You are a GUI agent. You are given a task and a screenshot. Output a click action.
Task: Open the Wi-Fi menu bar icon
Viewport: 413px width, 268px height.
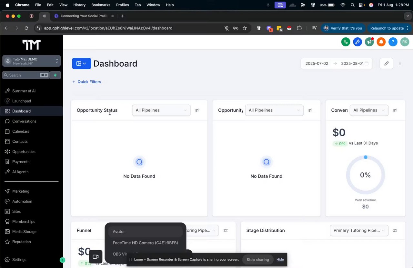tap(343, 5)
